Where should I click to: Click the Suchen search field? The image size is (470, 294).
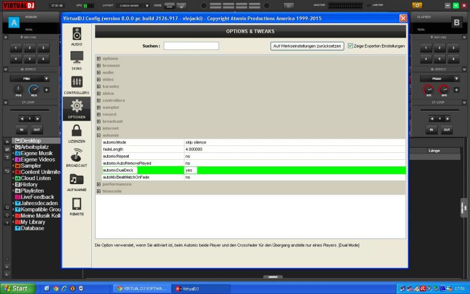pyautogui.click(x=192, y=46)
